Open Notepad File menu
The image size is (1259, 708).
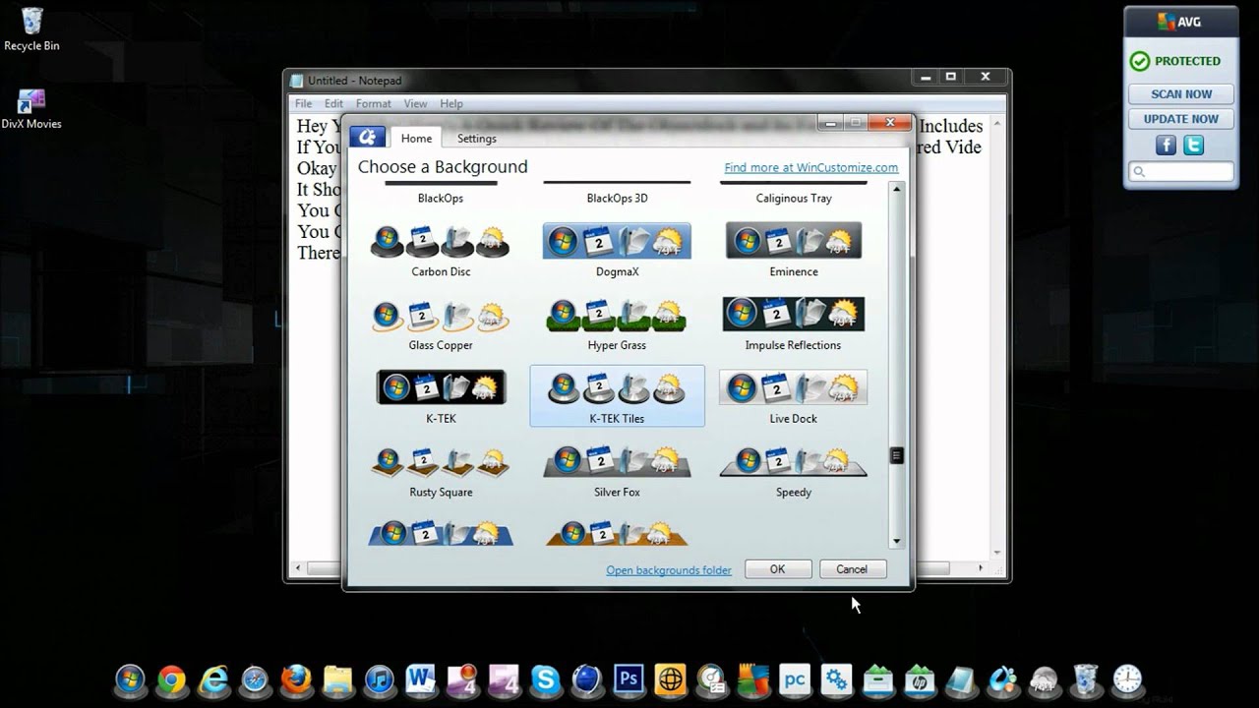click(304, 103)
